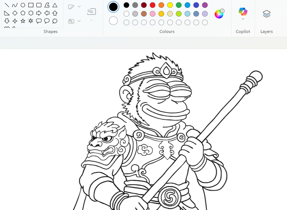Select the Oval shape
Image resolution: width=287 pixels, height=210 pixels.
[23, 5]
